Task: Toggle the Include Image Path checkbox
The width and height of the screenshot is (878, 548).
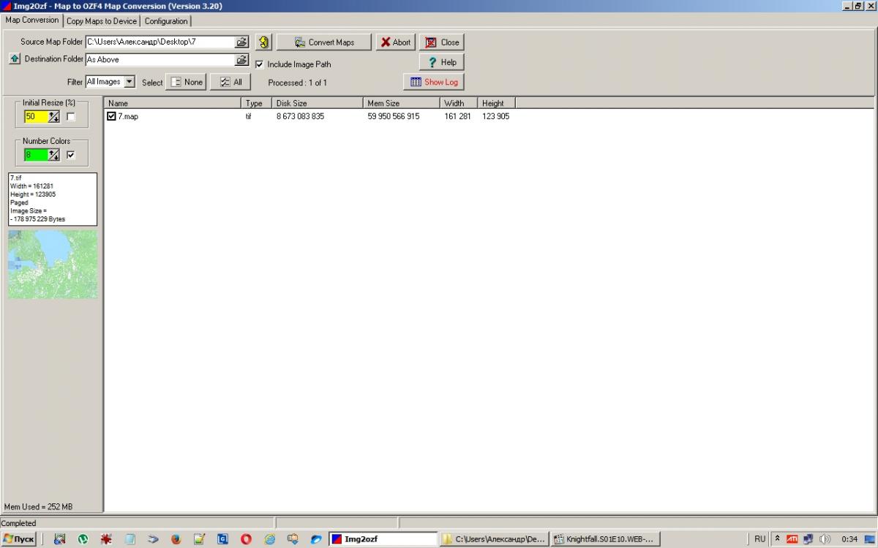Action: point(260,64)
